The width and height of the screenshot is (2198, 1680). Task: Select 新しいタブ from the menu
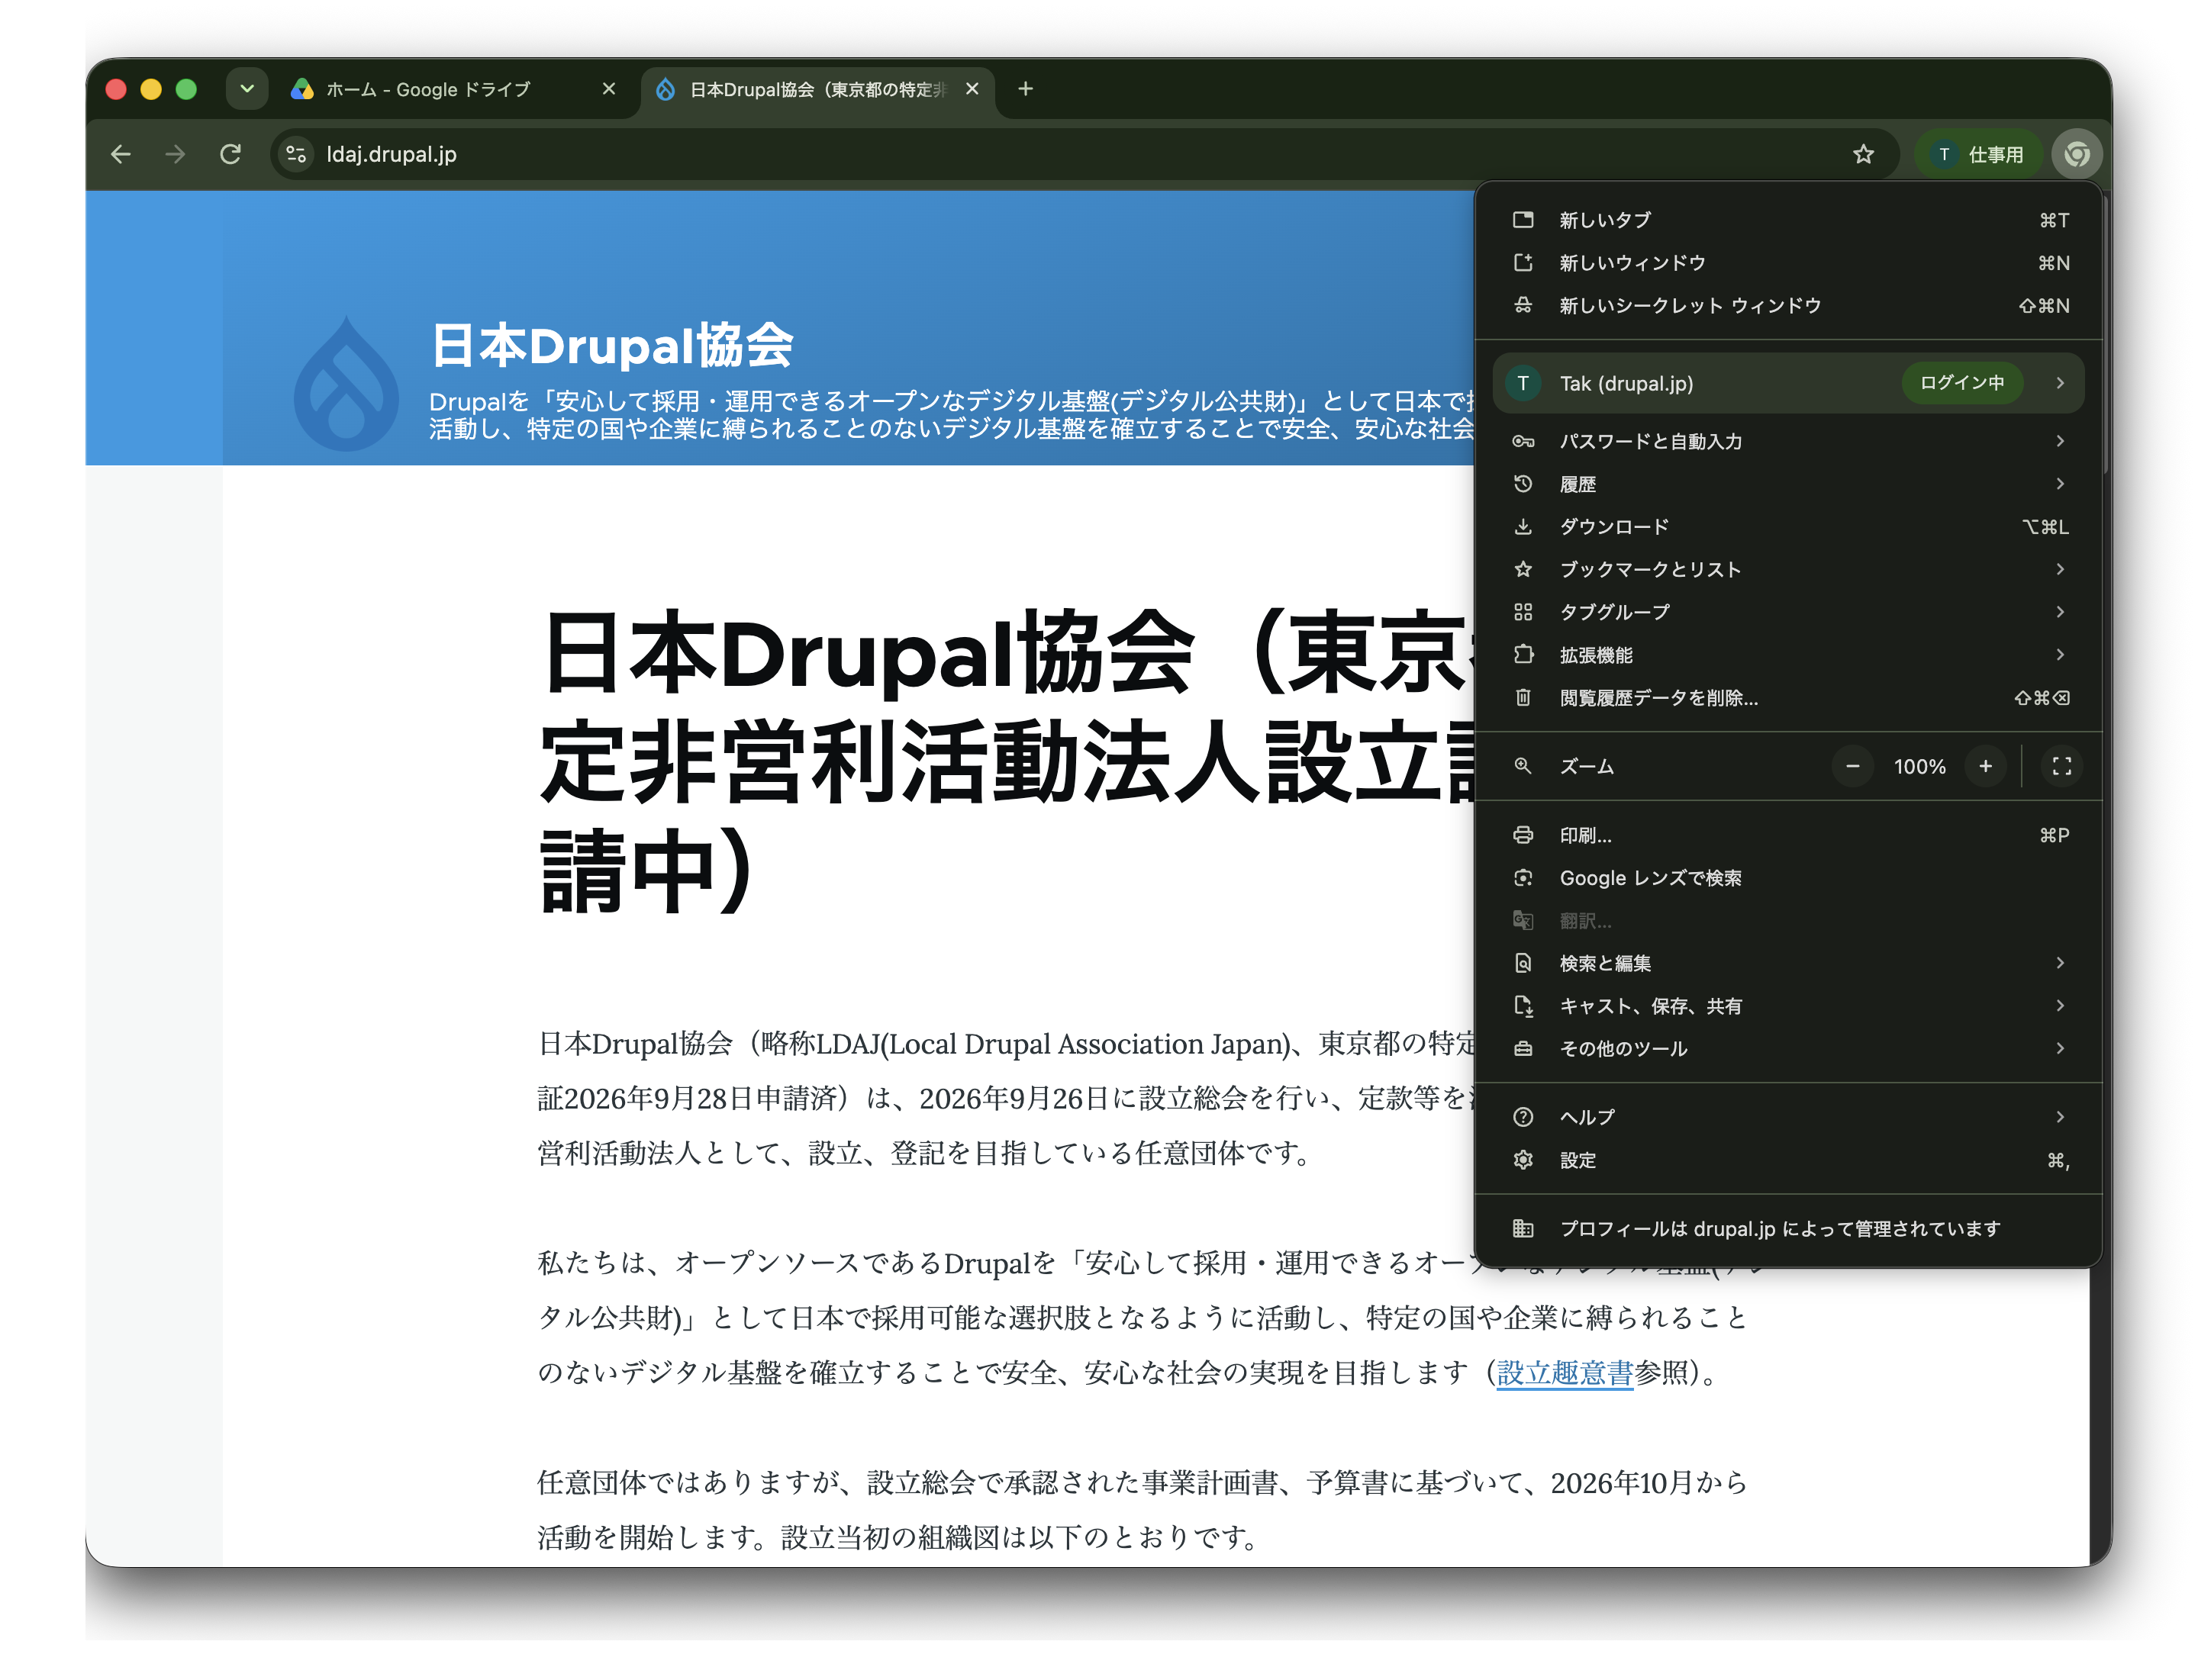(1788, 220)
